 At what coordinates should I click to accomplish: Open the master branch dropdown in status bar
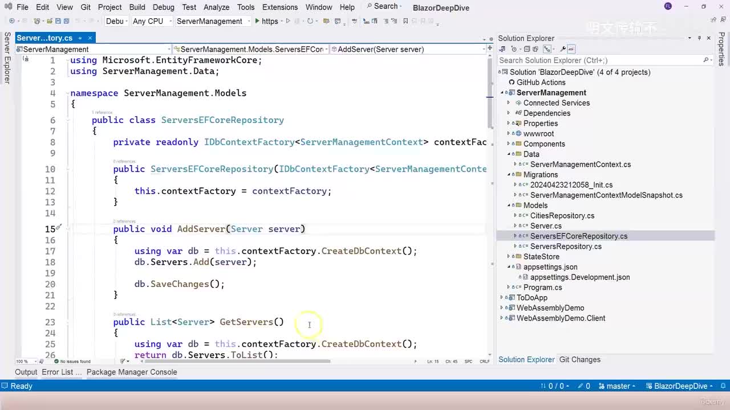pyautogui.click(x=618, y=386)
